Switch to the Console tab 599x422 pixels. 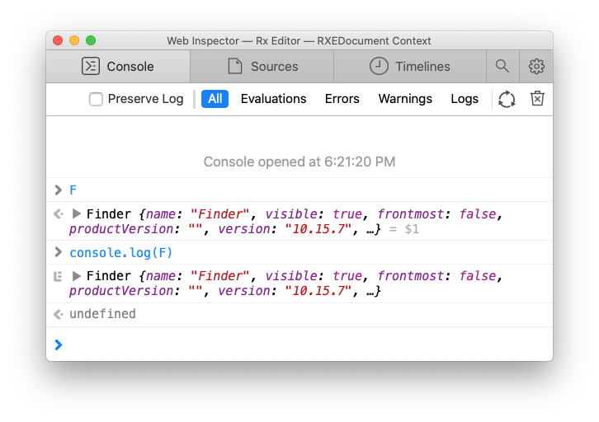point(118,67)
